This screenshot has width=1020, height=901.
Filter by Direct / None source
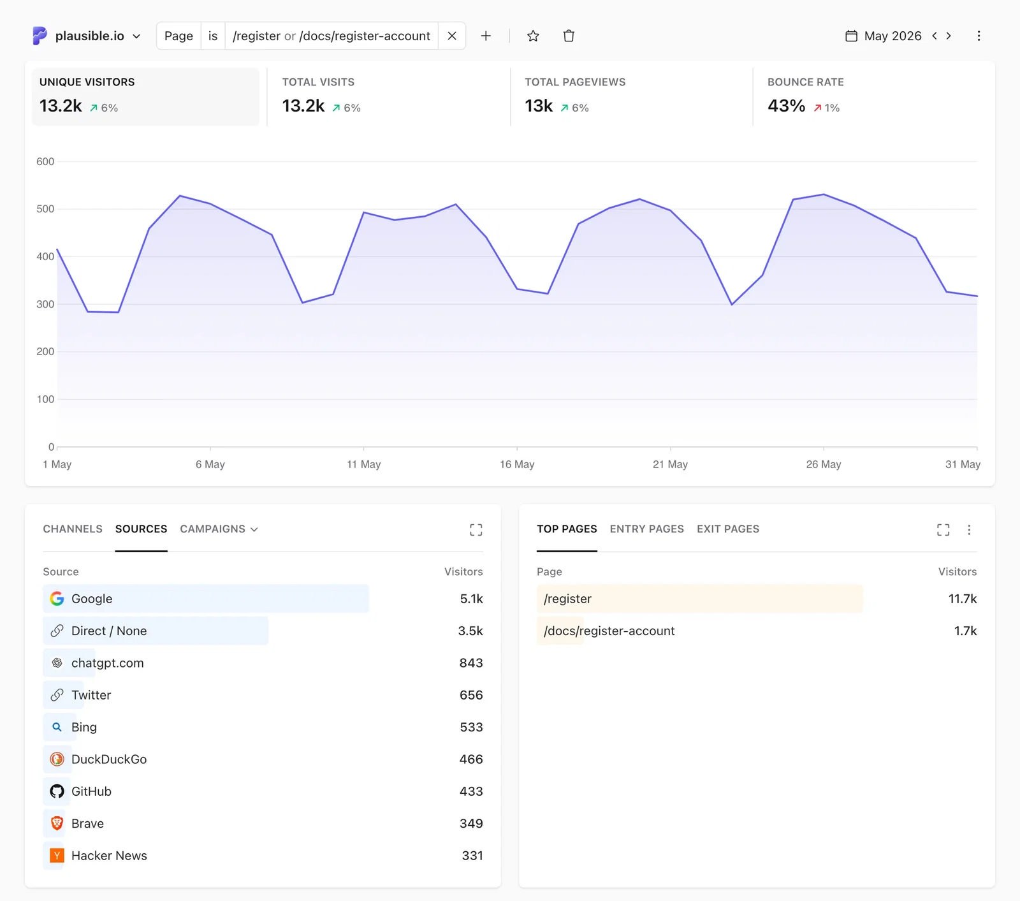[x=263, y=631]
